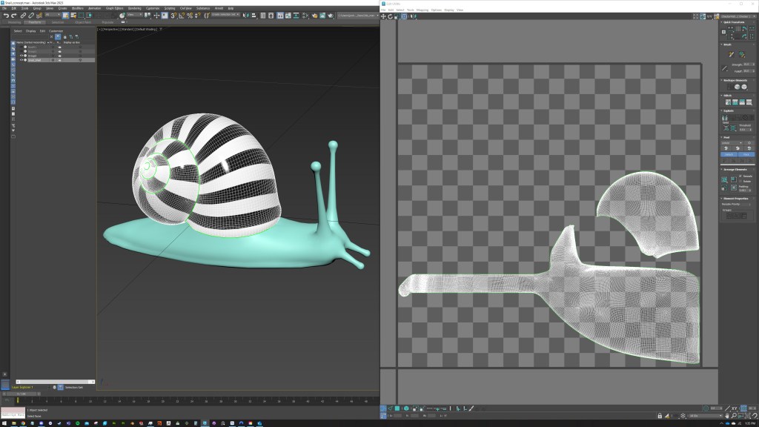Select the Snail_shell object in scene explorer

[x=34, y=60]
